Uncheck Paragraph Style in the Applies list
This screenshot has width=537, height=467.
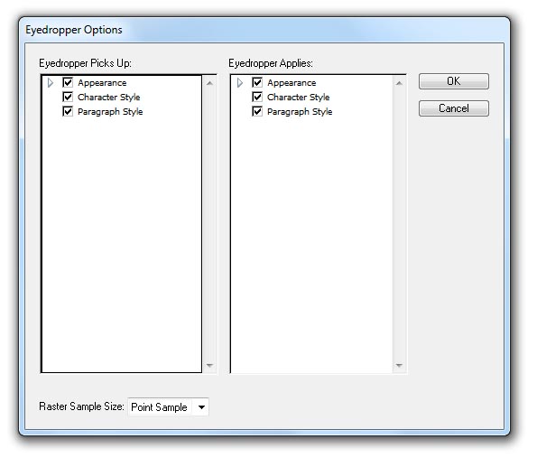click(x=257, y=111)
